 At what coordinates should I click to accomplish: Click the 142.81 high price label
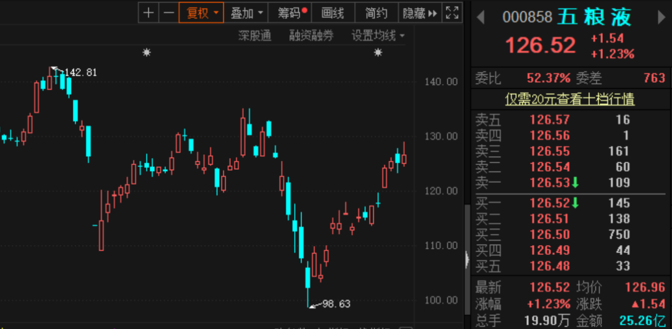click(x=80, y=72)
